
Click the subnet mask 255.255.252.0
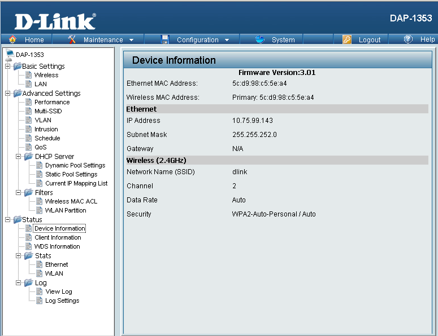click(x=254, y=135)
